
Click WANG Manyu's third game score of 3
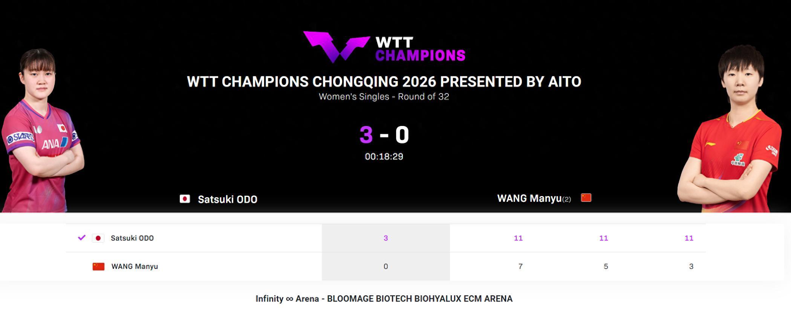pos(691,266)
